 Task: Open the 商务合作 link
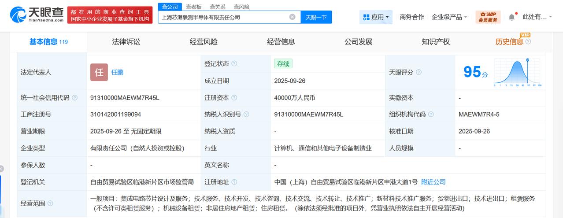[412, 17]
